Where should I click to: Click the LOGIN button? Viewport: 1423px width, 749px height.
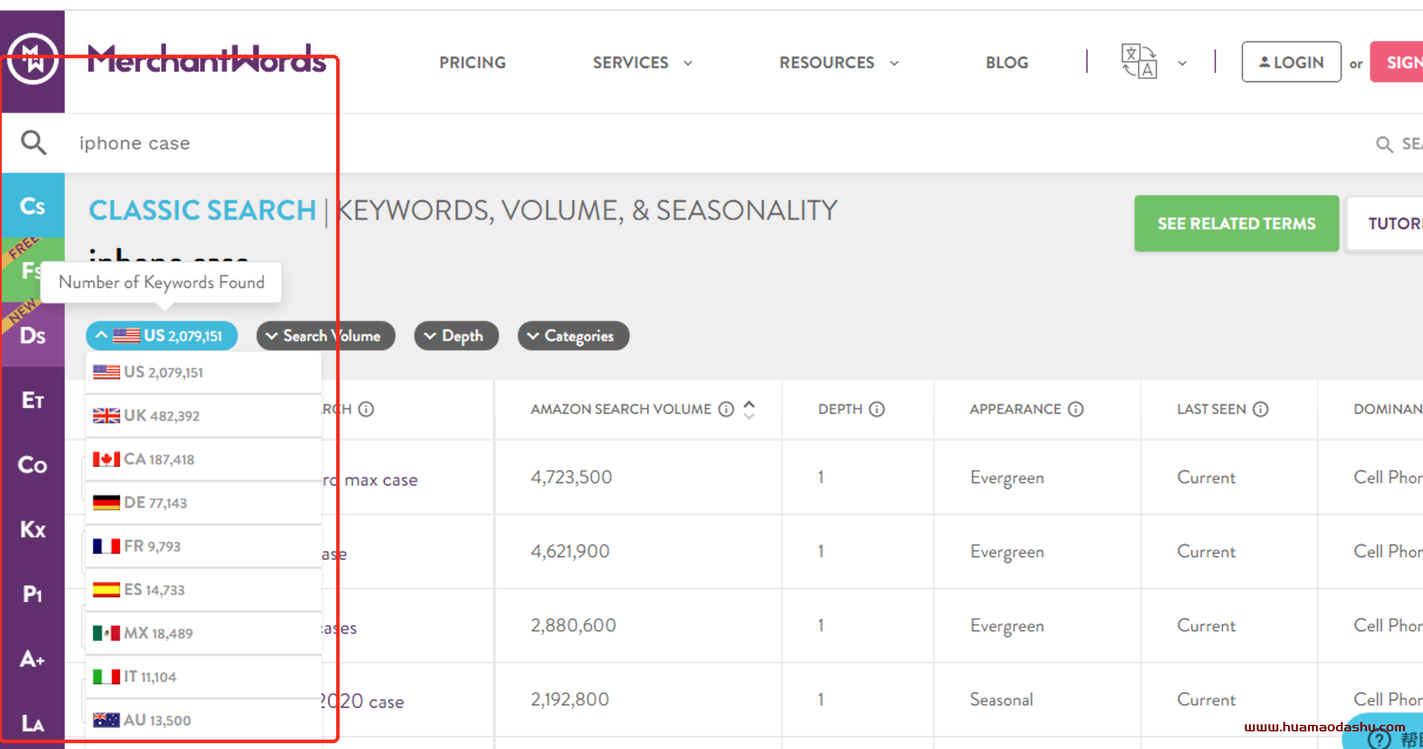[x=1291, y=62]
